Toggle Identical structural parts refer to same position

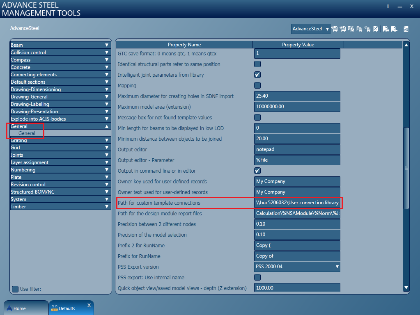[257, 64]
